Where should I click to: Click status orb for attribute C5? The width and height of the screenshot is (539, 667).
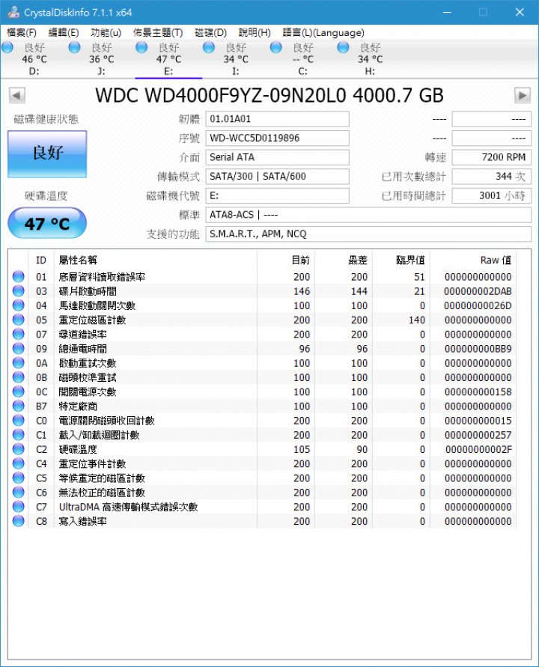point(18,478)
